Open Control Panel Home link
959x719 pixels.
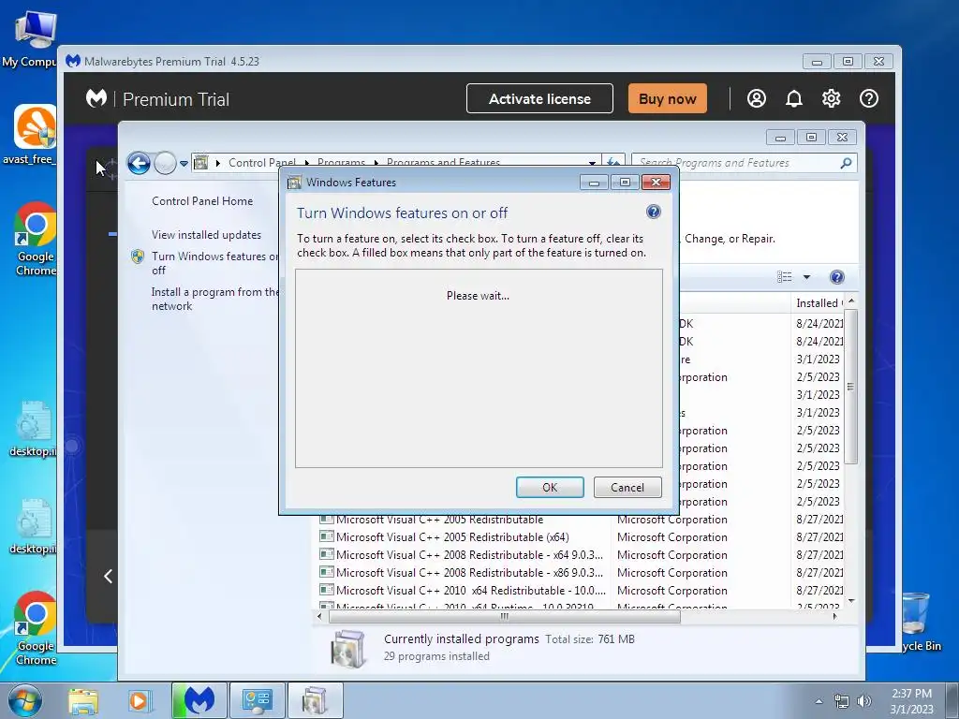[202, 201]
